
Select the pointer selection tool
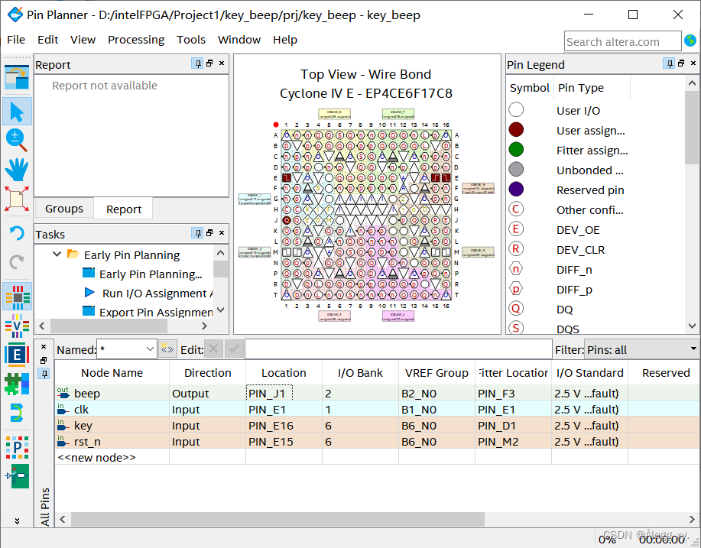click(17, 112)
